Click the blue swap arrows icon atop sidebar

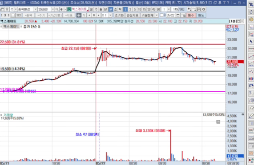click(x=251, y=5)
